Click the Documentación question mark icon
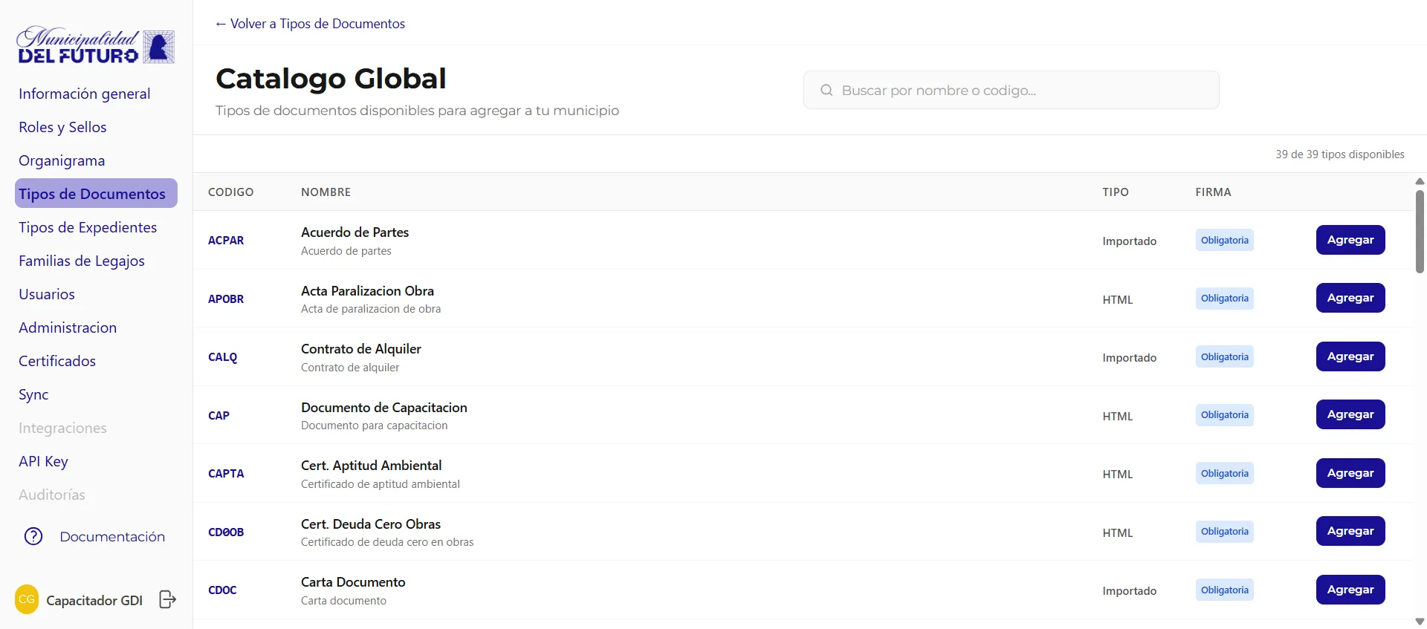Image resolution: width=1427 pixels, height=629 pixels. (x=33, y=536)
